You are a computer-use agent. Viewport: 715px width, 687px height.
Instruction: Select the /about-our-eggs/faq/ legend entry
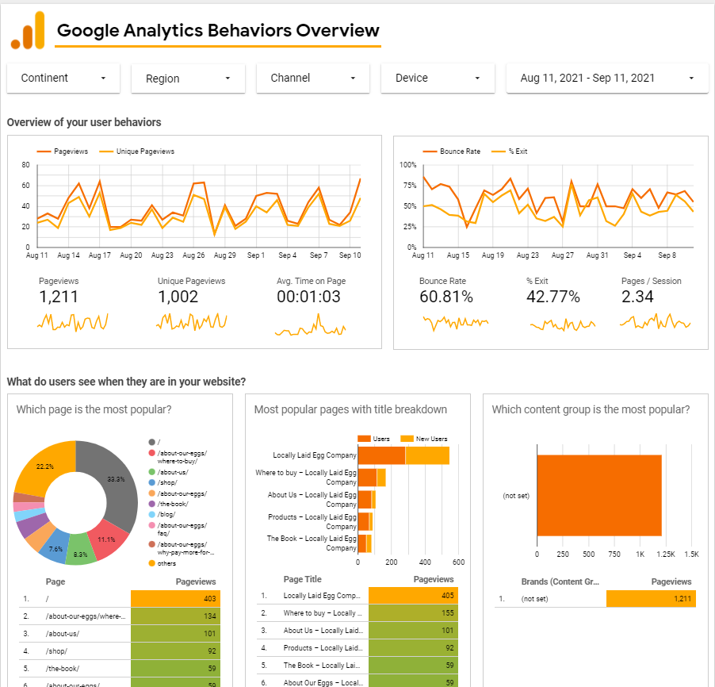point(178,529)
